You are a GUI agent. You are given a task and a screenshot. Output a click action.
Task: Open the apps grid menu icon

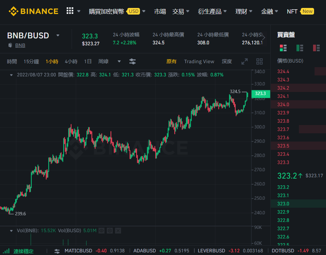click(x=70, y=11)
